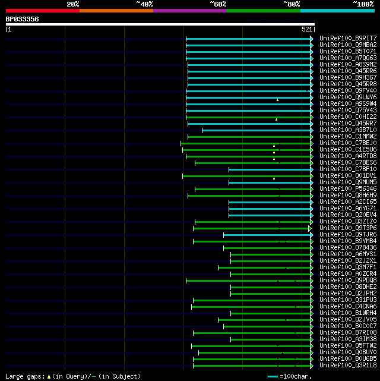Click UniRef100_Q3M7F1 label
This screenshot has height=381, width=380.
[x=348, y=267]
